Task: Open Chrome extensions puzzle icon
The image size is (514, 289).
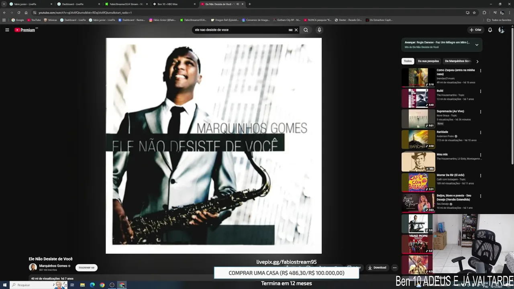Action: pos(484,12)
